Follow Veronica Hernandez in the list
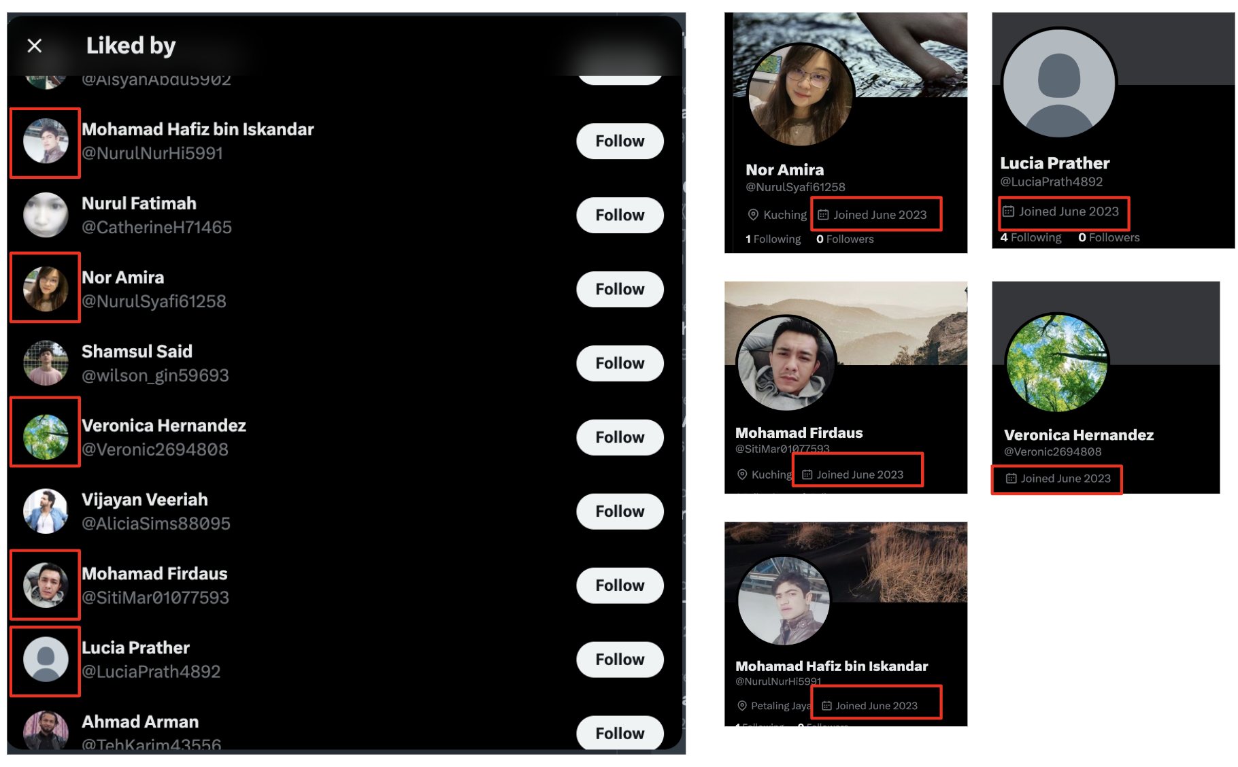 click(620, 437)
